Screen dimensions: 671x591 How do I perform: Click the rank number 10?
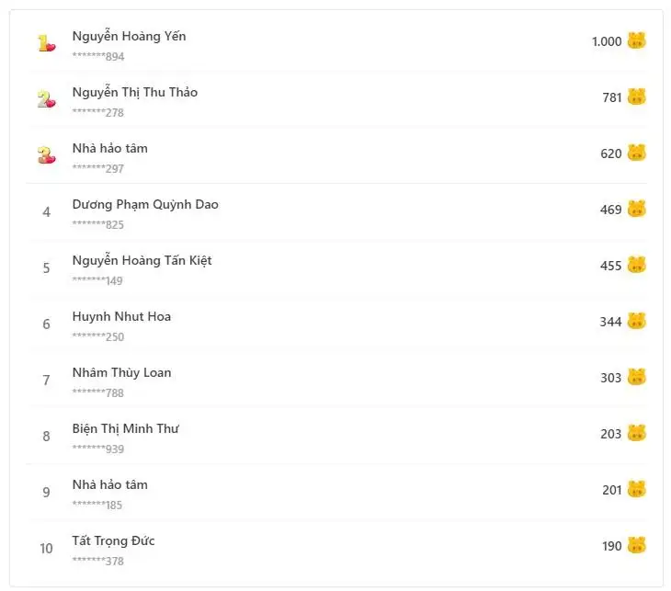pos(46,549)
